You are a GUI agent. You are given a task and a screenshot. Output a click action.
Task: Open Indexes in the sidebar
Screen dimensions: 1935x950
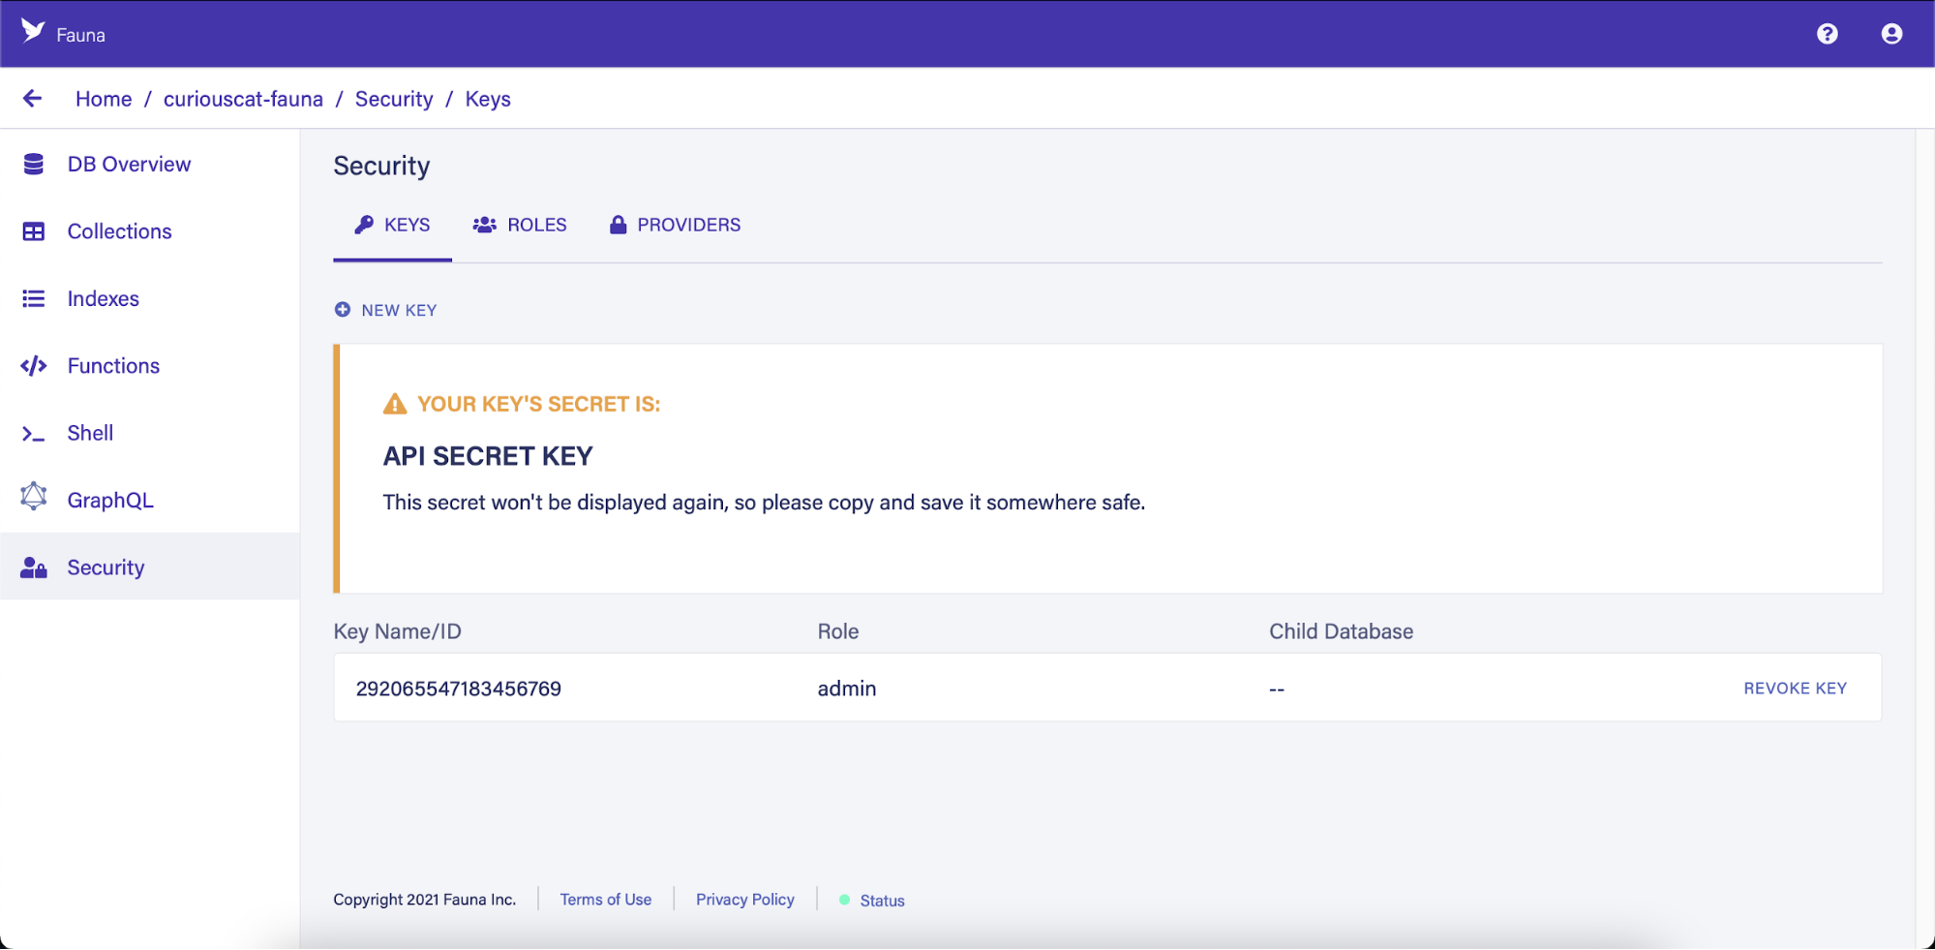tap(103, 299)
